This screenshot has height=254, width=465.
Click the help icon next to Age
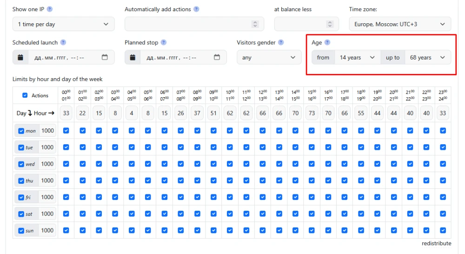[327, 42]
